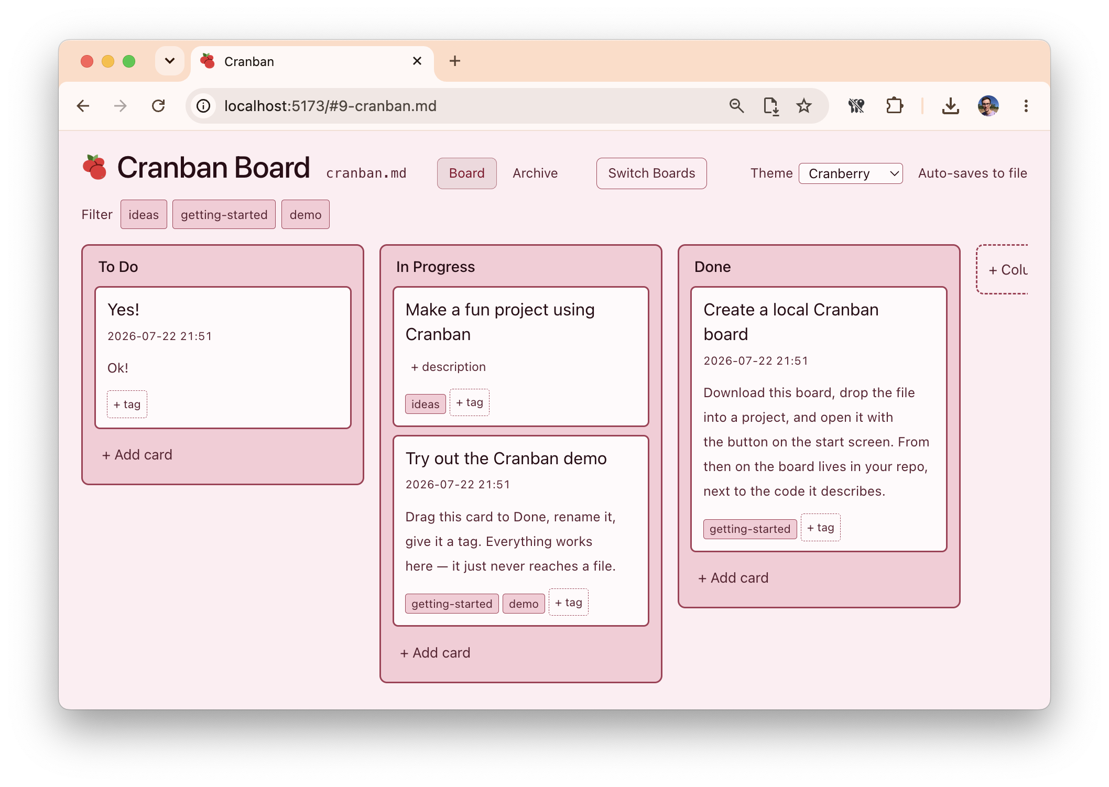Switch to the Archive view tab
The image size is (1109, 787).
point(535,173)
